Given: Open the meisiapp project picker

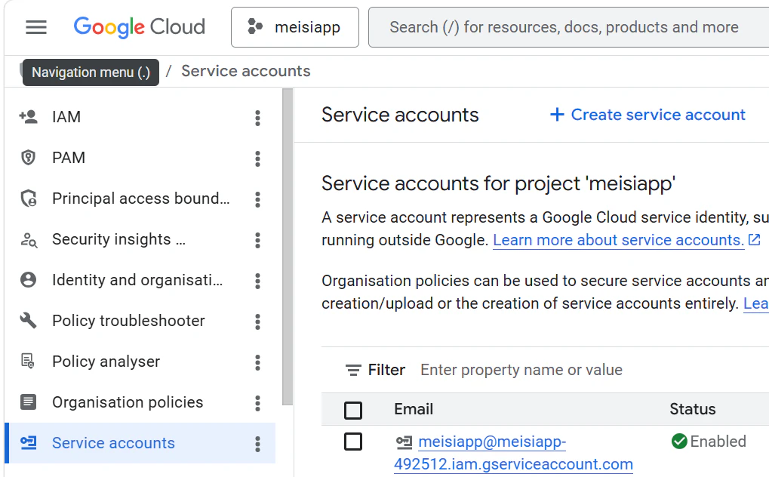Looking at the screenshot, I should point(294,27).
